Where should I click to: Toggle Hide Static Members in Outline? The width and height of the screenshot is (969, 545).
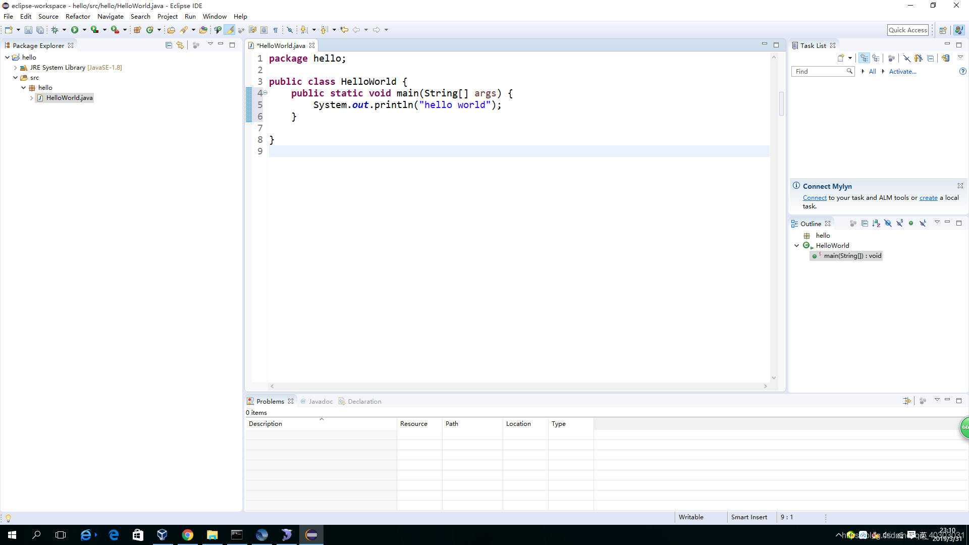tap(899, 224)
